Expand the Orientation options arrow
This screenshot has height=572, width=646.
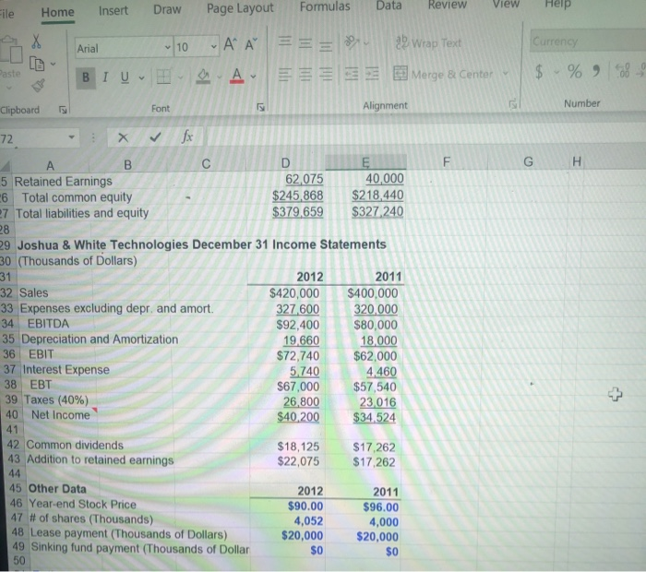coord(366,42)
